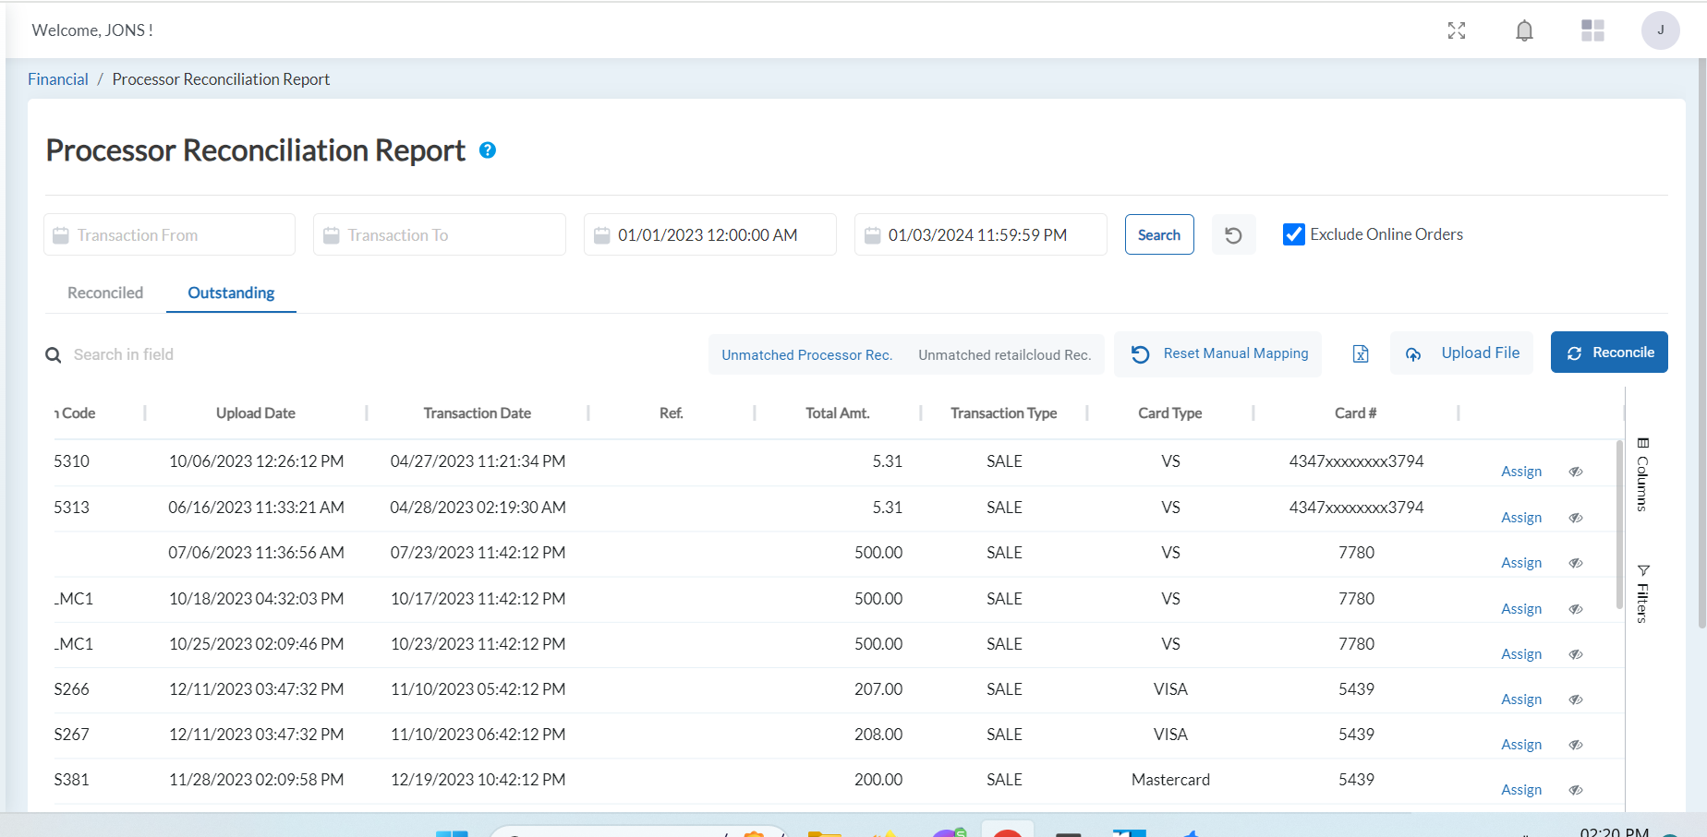1707x837 pixels.
Task: Click the Upload File button
Action: pos(1461,353)
